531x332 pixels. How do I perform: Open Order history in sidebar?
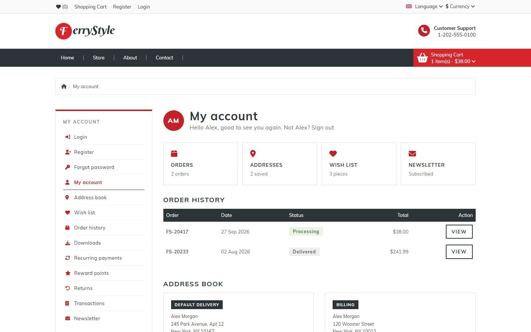(104, 228)
